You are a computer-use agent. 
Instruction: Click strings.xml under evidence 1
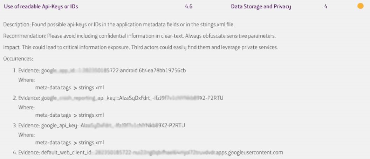[91, 88]
